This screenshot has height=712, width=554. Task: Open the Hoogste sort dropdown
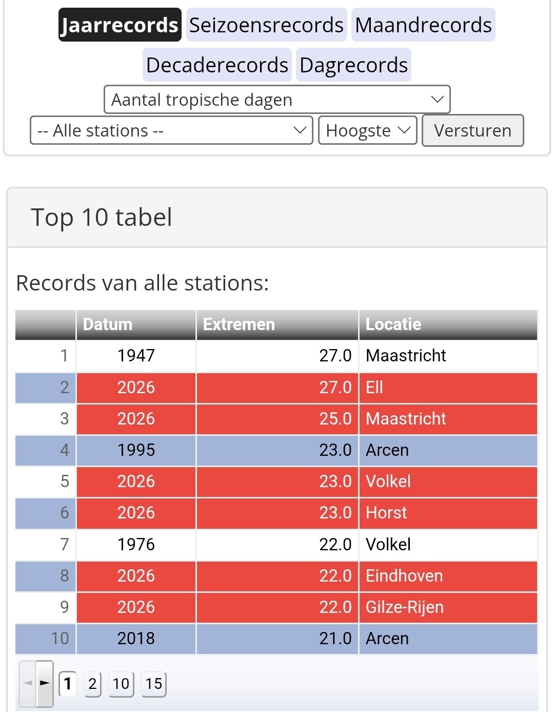(x=367, y=130)
